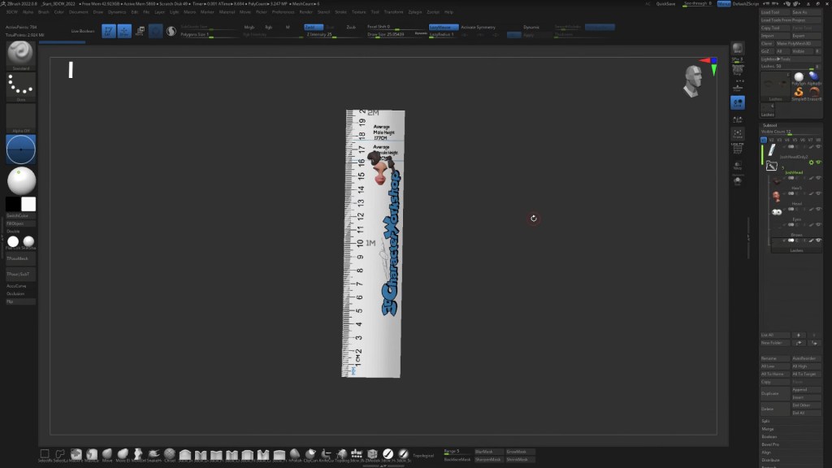The image size is (832, 468).
Task: Toggle visibility of the Eyes subtool
Action: (819, 209)
